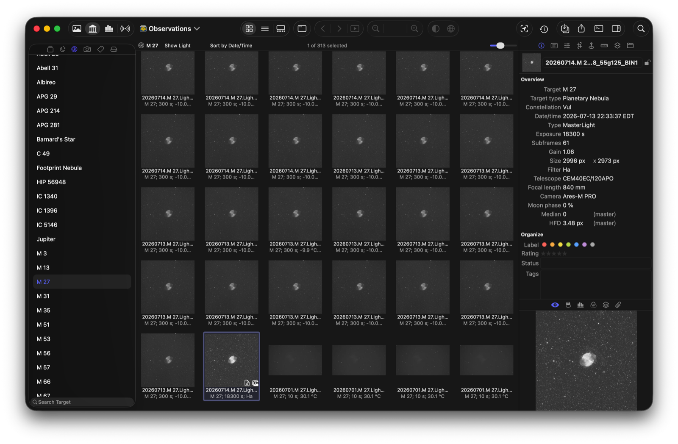Viewport: 678px width, 444px height.
Task: Click the globe sky map icon
Action: click(451, 29)
